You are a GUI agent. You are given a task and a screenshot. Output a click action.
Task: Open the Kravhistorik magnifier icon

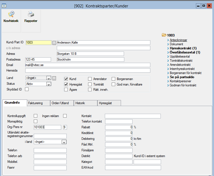[11, 14]
